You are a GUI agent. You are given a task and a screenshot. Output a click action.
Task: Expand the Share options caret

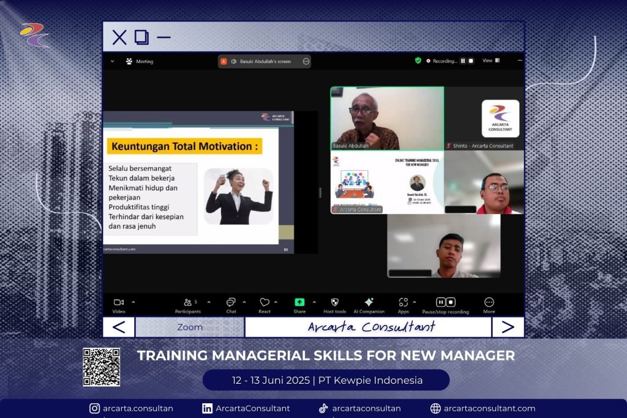(x=315, y=302)
